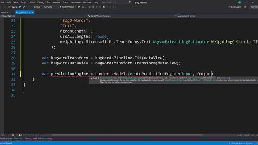Expand the BagOfWords start target dropdown arrow
The image size is (258, 145).
pos(75,7)
